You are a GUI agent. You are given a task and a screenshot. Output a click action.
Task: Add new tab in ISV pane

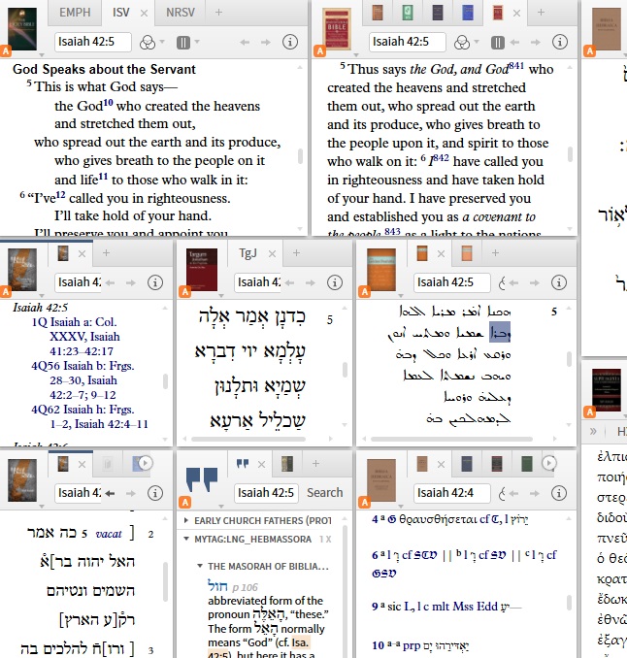pyautogui.click(x=218, y=13)
